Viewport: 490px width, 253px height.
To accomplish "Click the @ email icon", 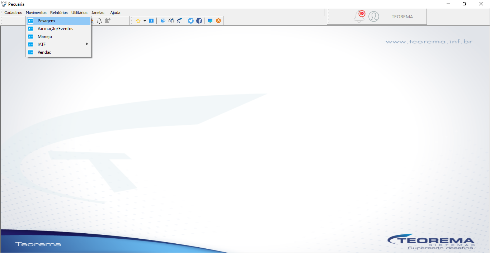I will pos(163,21).
